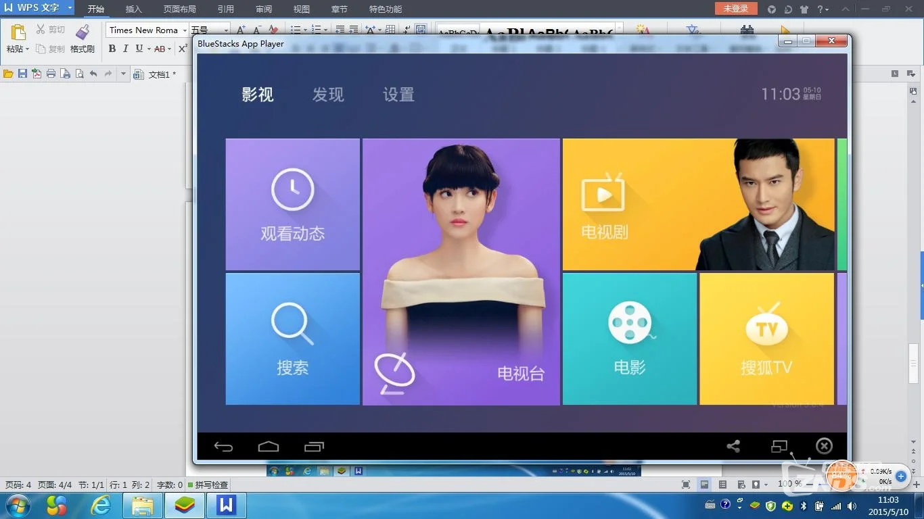Screen dimensions: 924x519
Task: Expand the Times New Roman font dropdown
Action: (x=185, y=30)
